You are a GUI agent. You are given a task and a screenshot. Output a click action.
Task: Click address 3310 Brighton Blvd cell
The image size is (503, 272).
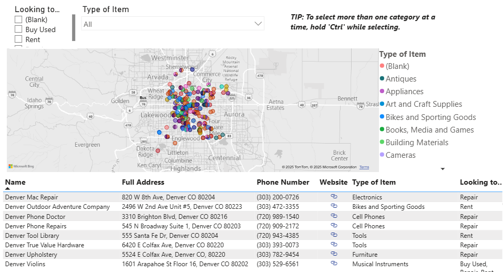(x=174, y=217)
